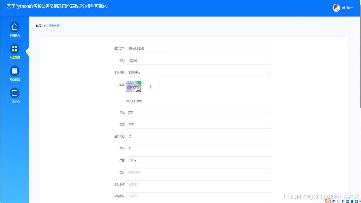Toggle the punctuation mode in Sogou tray
Viewport: 361px width, 203px height.
pos(338,201)
